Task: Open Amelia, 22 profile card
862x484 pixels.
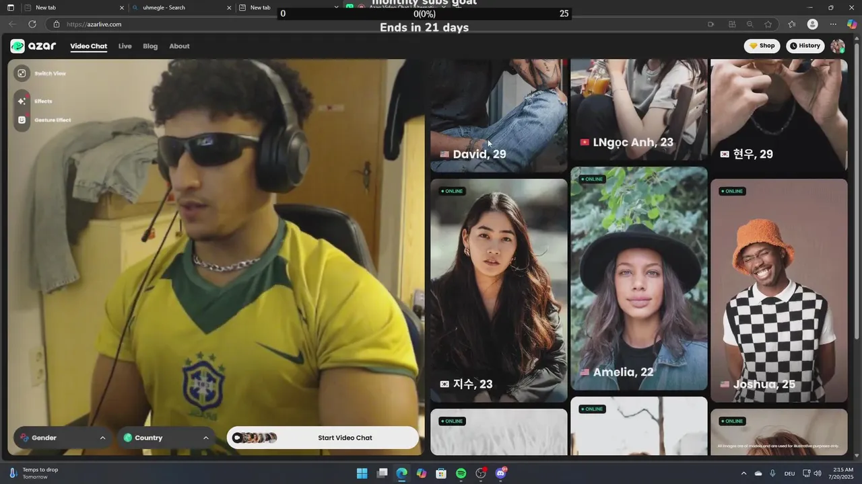Action: tap(639, 278)
